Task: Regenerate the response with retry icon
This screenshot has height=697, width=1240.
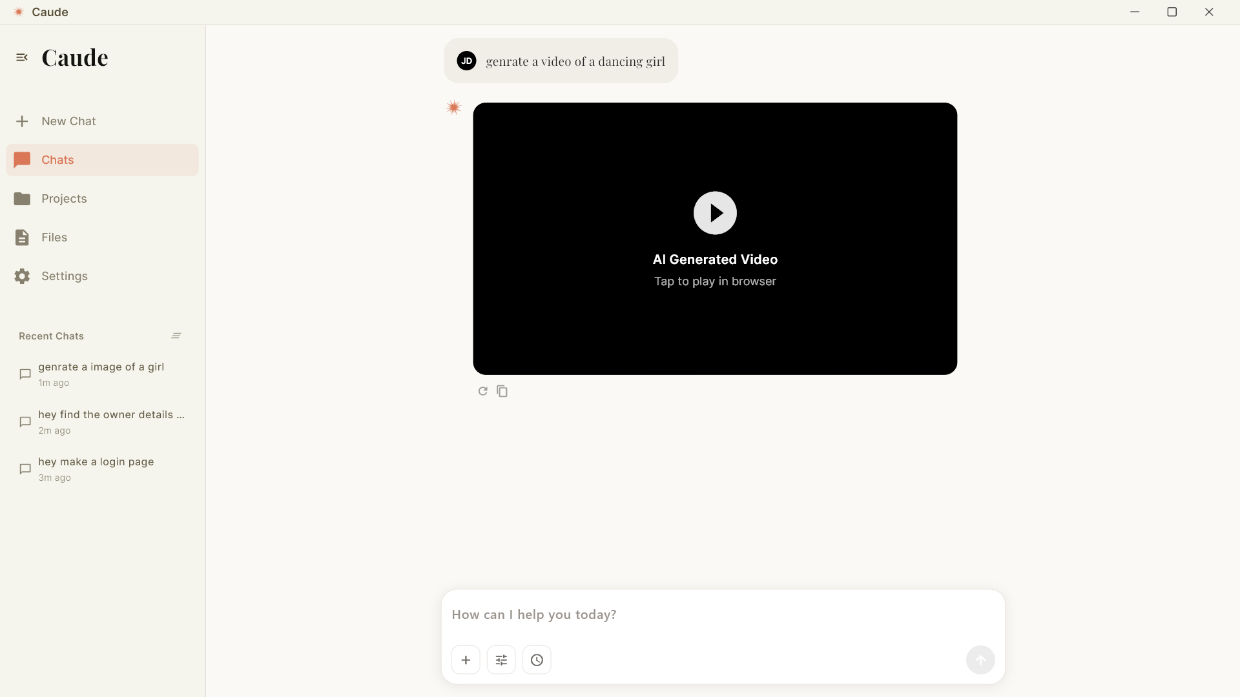Action: (482, 391)
